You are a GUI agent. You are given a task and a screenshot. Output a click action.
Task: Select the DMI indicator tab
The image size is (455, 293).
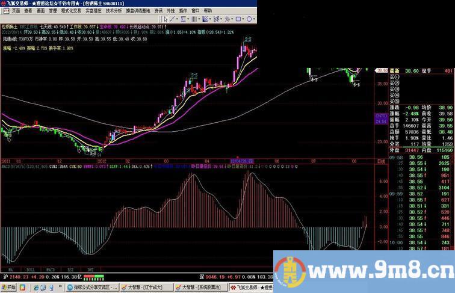tap(90, 270)
